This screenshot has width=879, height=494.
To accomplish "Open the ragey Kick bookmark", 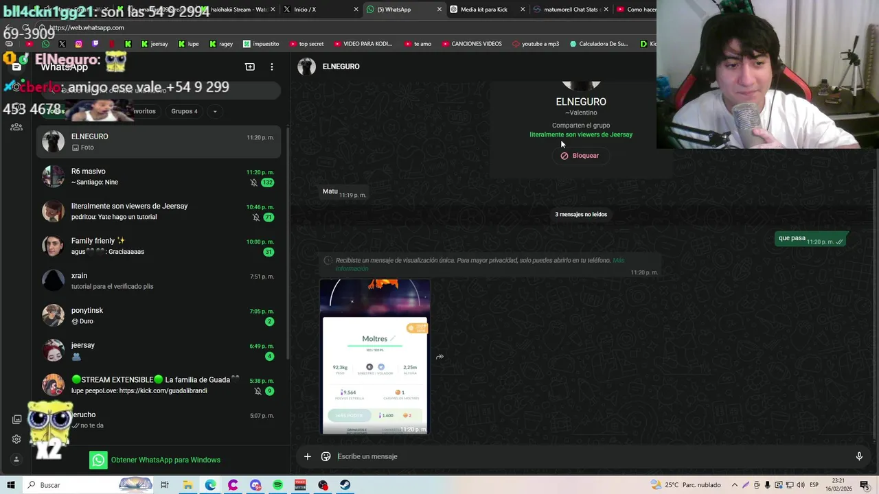I will click(x=220, y=44).
